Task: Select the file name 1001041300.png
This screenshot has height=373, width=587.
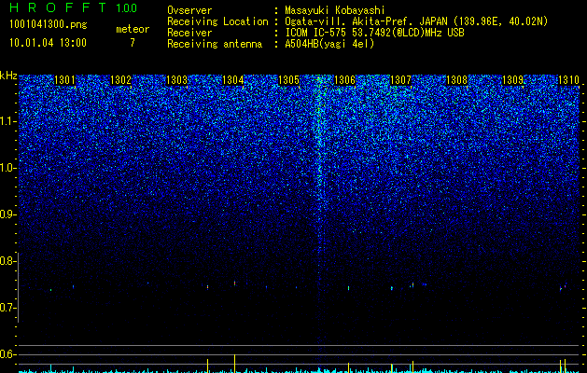Action: point(48,25)
